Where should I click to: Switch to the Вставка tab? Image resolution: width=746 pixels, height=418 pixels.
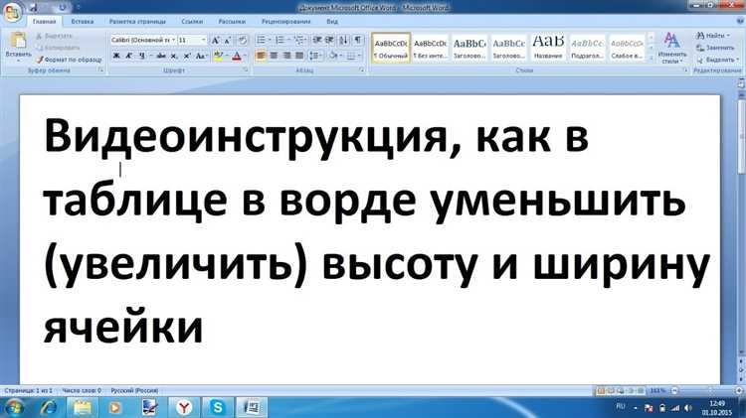click(83, 22)
